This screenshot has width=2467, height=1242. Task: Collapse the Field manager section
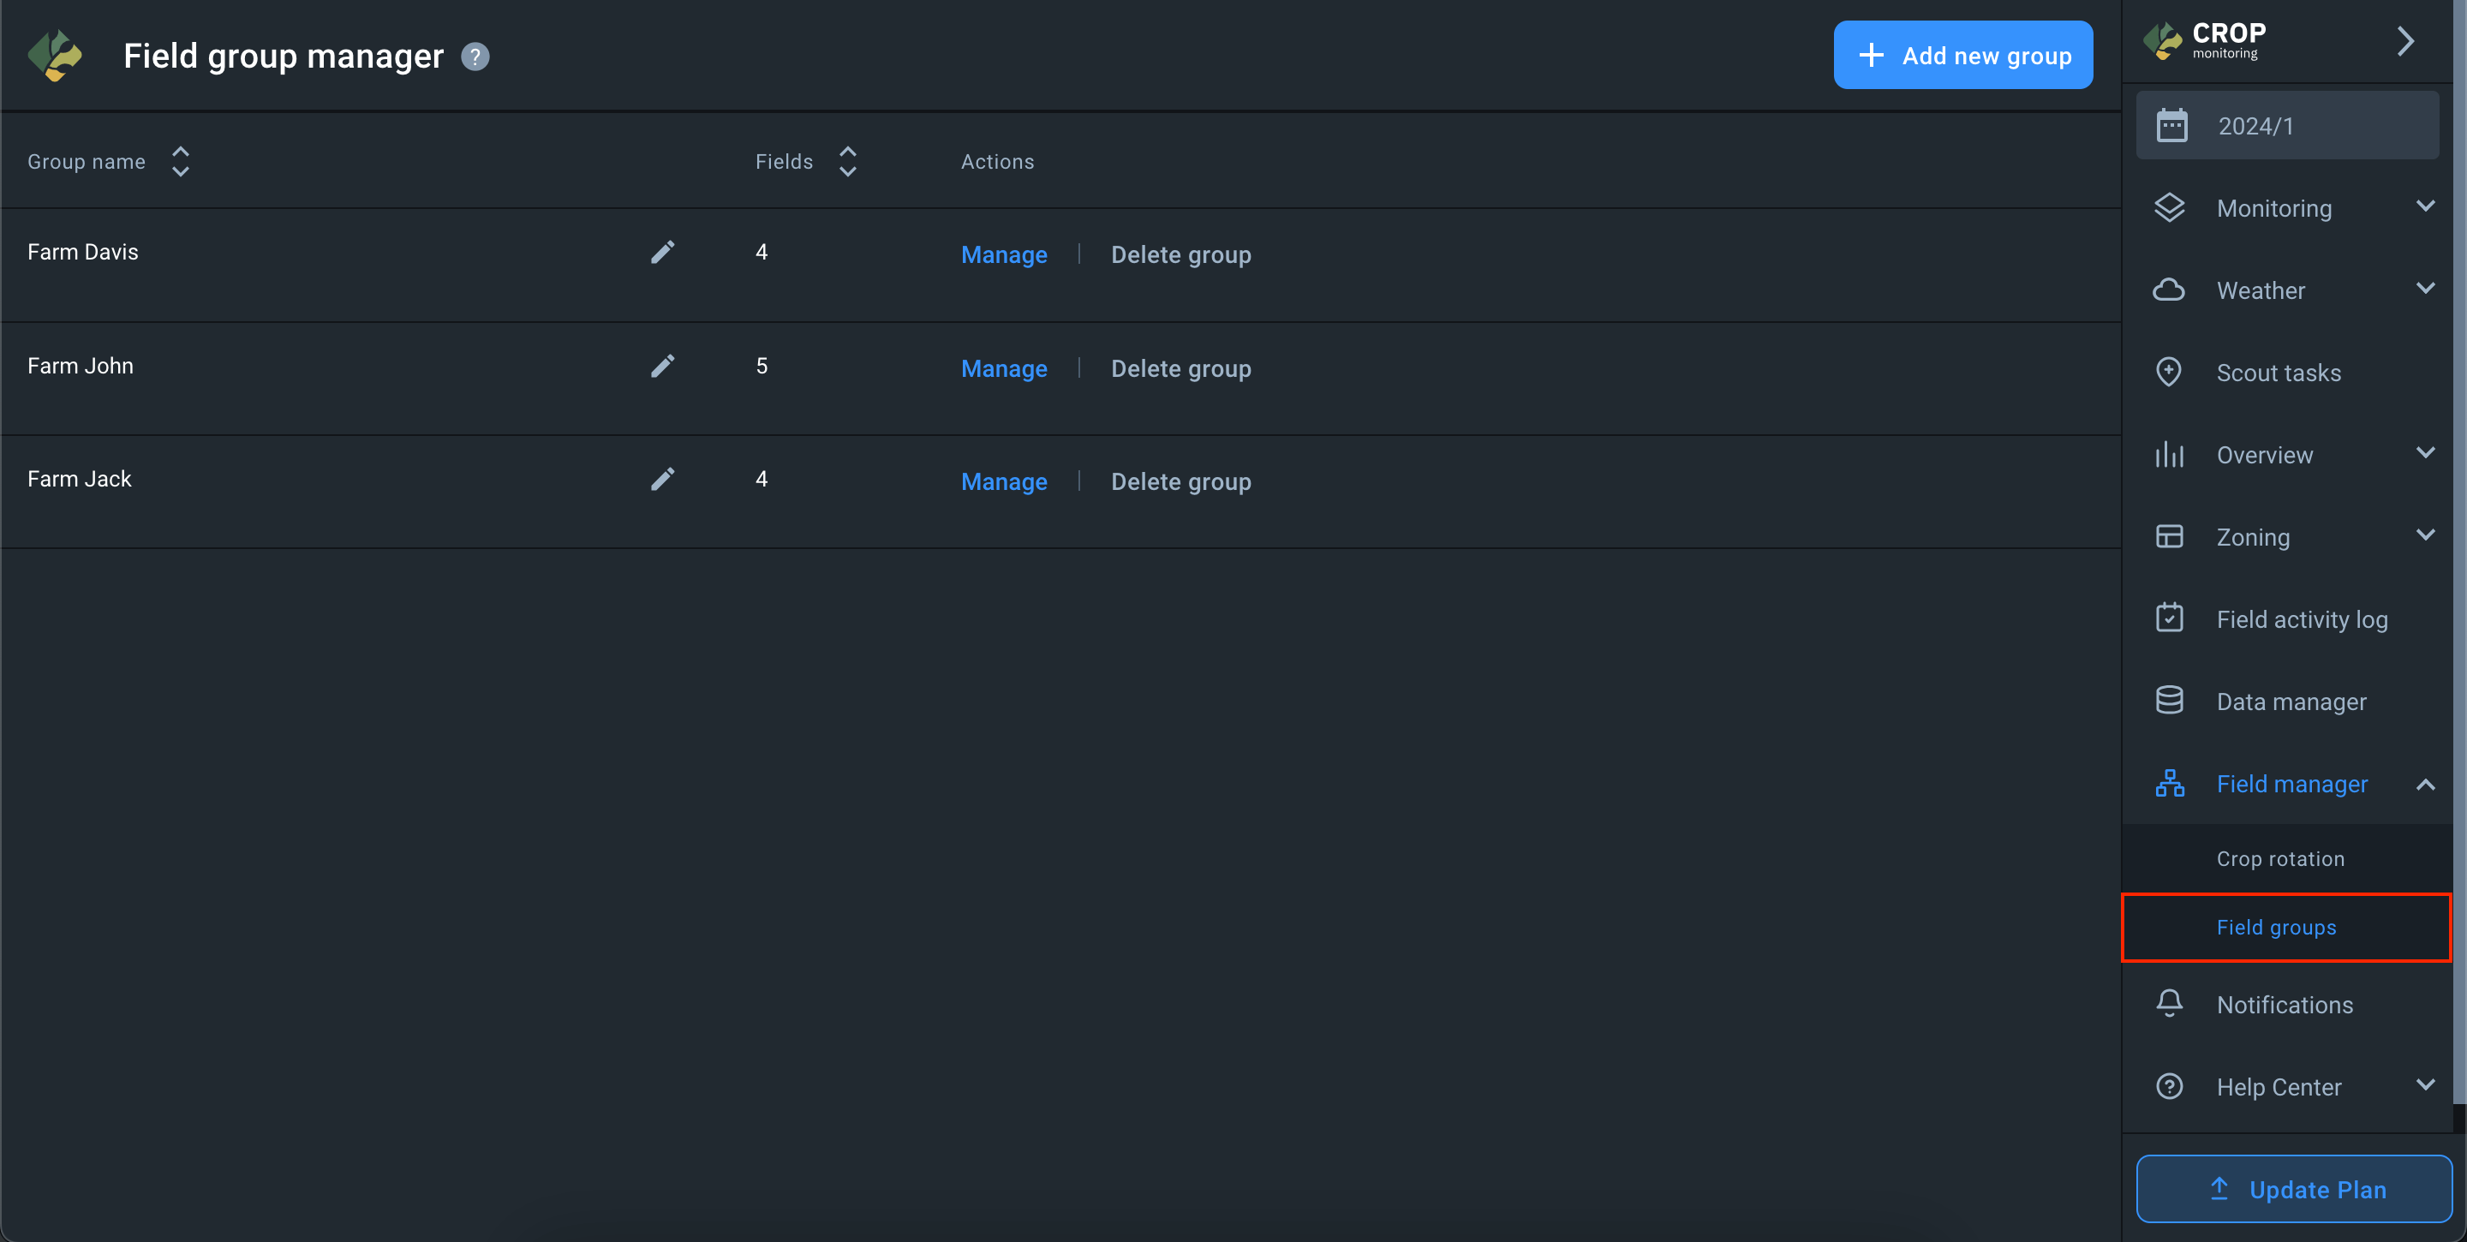pos(2425,785)
